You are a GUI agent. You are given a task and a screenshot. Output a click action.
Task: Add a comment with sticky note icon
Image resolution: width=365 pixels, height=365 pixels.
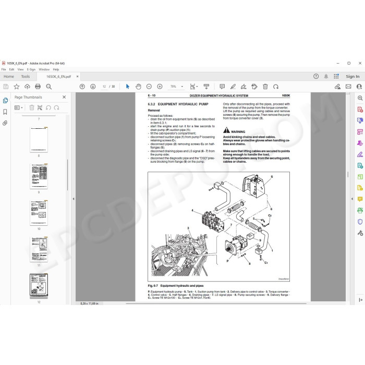click(222, 87)
